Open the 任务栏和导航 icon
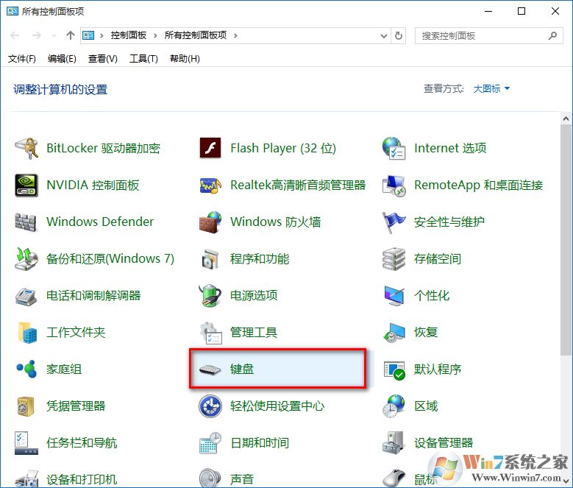The width and height of the screenshot is (573, 488). (x=26, y=443)
